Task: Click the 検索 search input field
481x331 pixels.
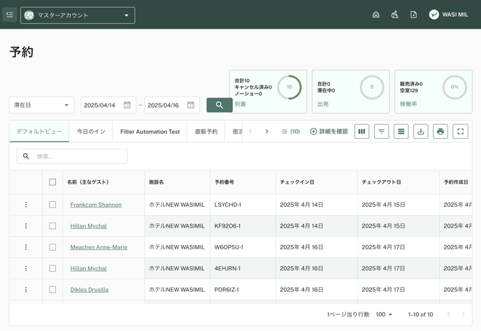Action: click(x=77, y=156)
